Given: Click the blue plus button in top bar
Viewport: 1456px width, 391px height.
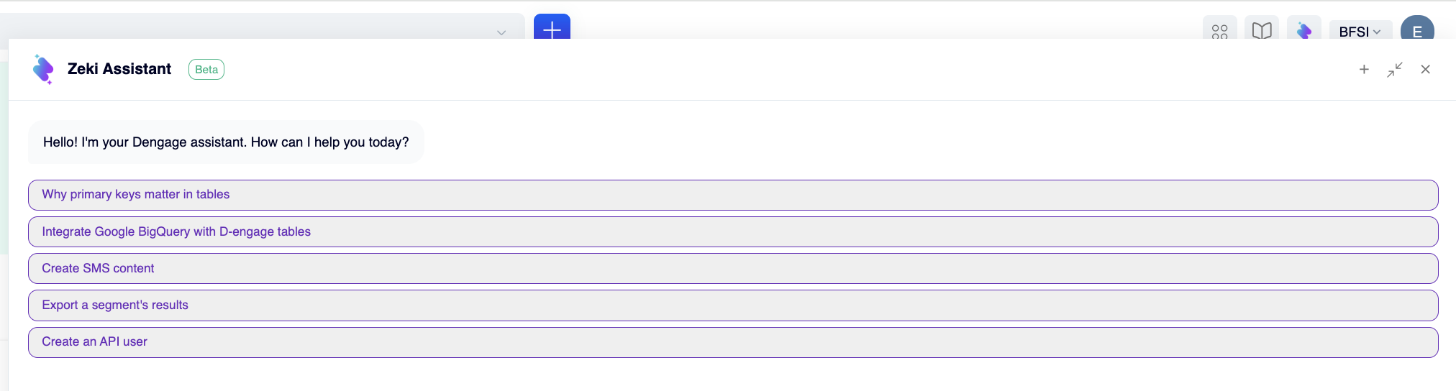Looking at the screenshot, I should (552, 27).
